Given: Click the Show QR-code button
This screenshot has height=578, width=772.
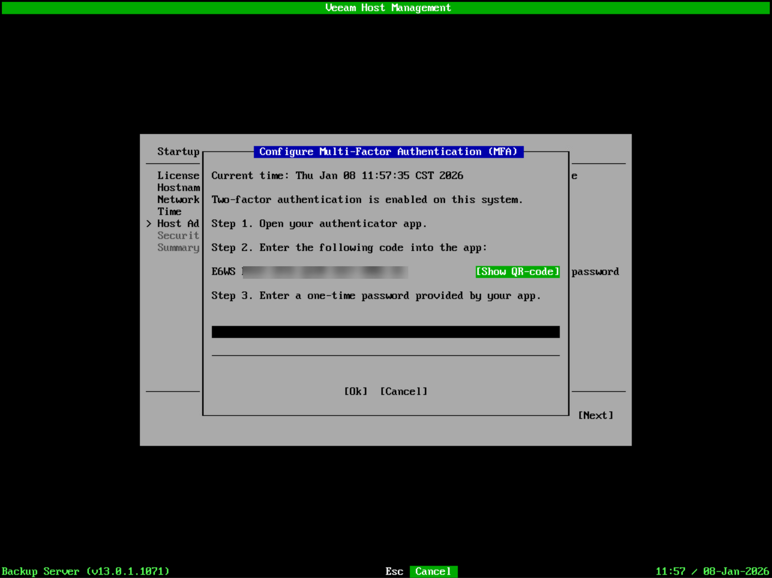Looking at the screenshot, I should pos(518,272).
